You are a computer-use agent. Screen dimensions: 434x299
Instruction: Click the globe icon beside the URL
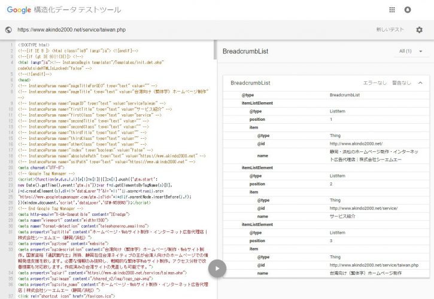pyautogui.click(x=8, y=29)
